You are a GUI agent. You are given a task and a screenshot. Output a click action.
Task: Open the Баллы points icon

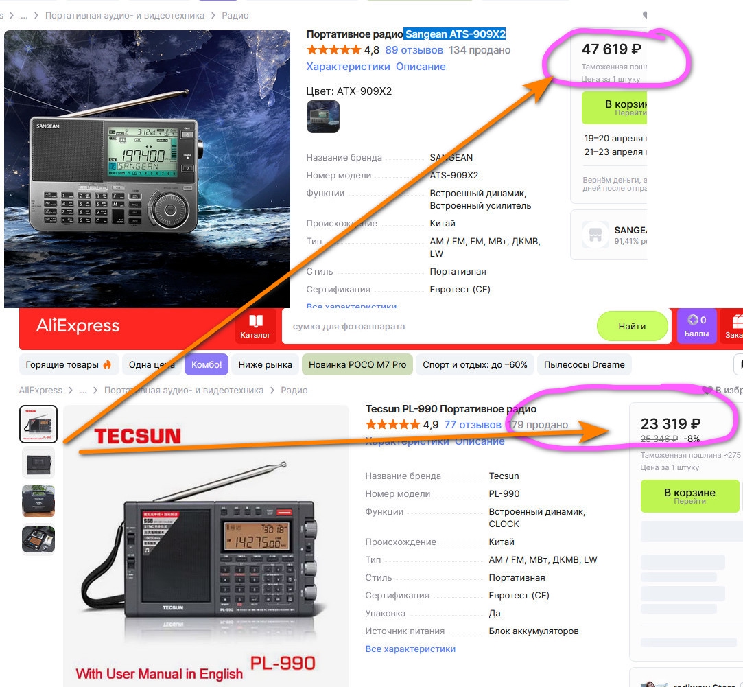696,326
